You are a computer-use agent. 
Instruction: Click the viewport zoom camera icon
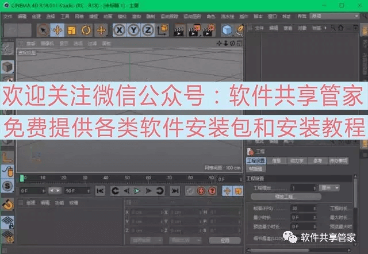click(x=226, y=43)
